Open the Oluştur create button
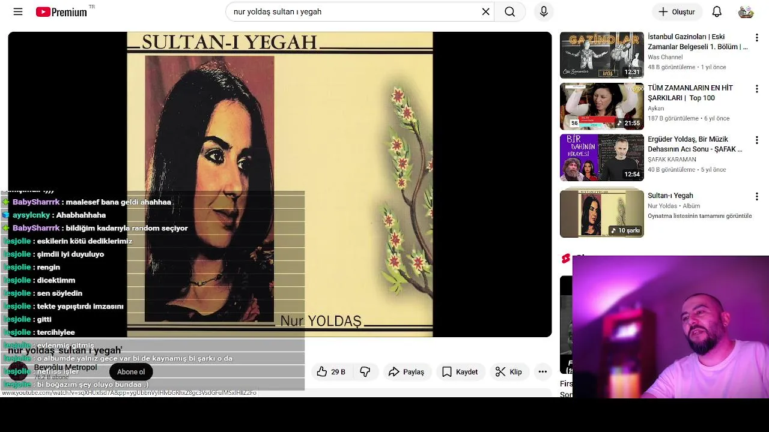Image resolution: width=769 pixels, height=432 pixels. coord(676,11)
